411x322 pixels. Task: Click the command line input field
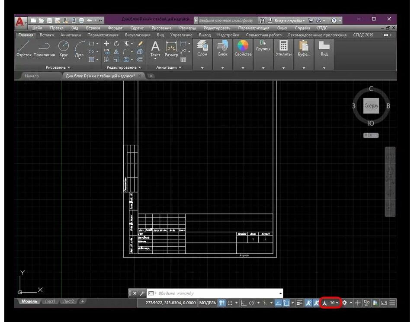(x=215, y=293)
